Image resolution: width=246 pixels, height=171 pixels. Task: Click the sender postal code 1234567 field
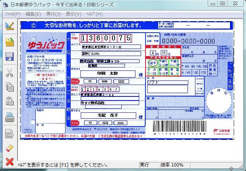(99, 89)
